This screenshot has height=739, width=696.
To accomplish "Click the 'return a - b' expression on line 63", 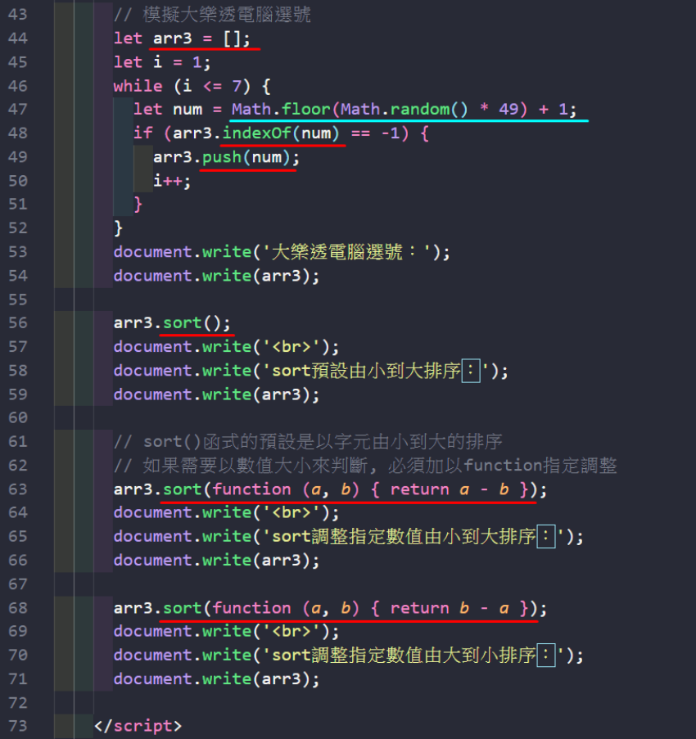I will pyautogui.click(x=450, y=489).
